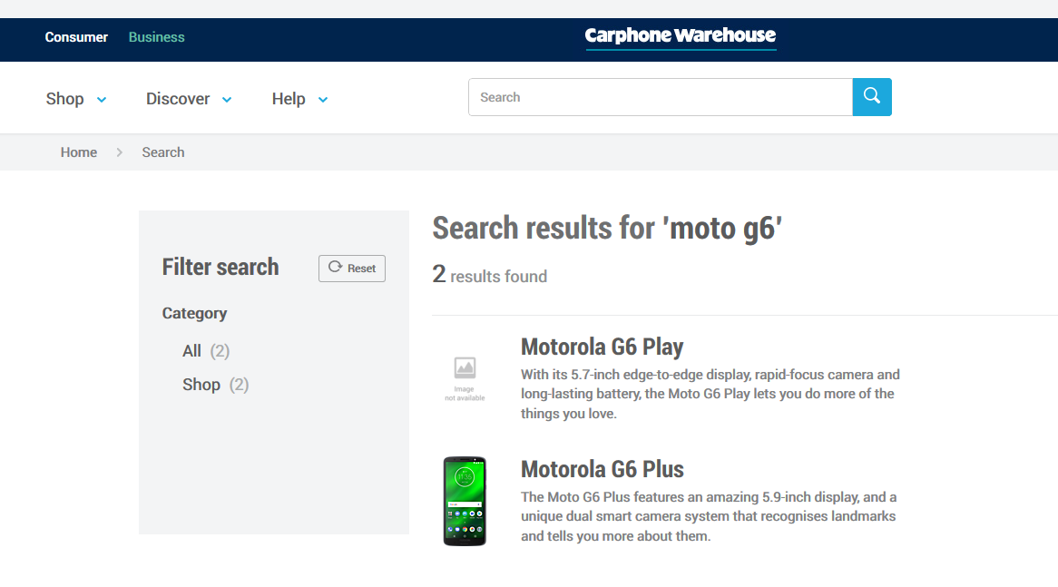Expand the Shop menu chevron

click(102, 100)
